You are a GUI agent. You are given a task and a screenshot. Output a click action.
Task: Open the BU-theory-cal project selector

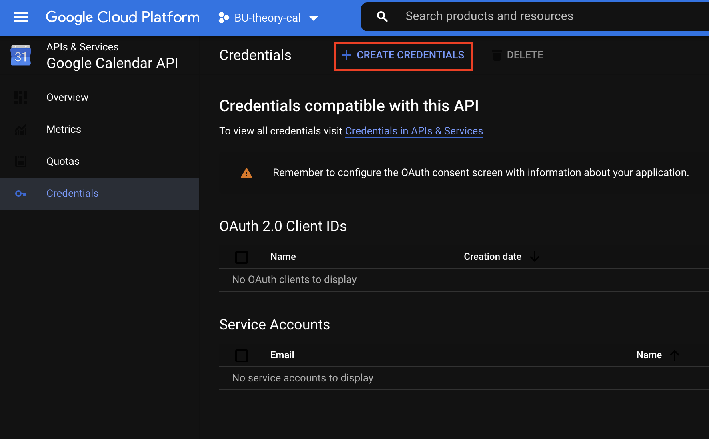268,18
